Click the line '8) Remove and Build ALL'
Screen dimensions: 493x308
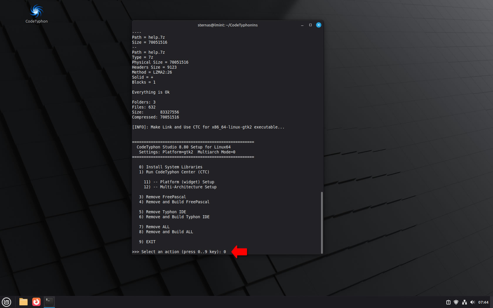166,232
